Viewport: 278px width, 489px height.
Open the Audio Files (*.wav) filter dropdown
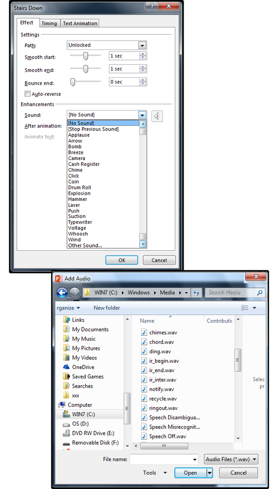coord(232,459)
